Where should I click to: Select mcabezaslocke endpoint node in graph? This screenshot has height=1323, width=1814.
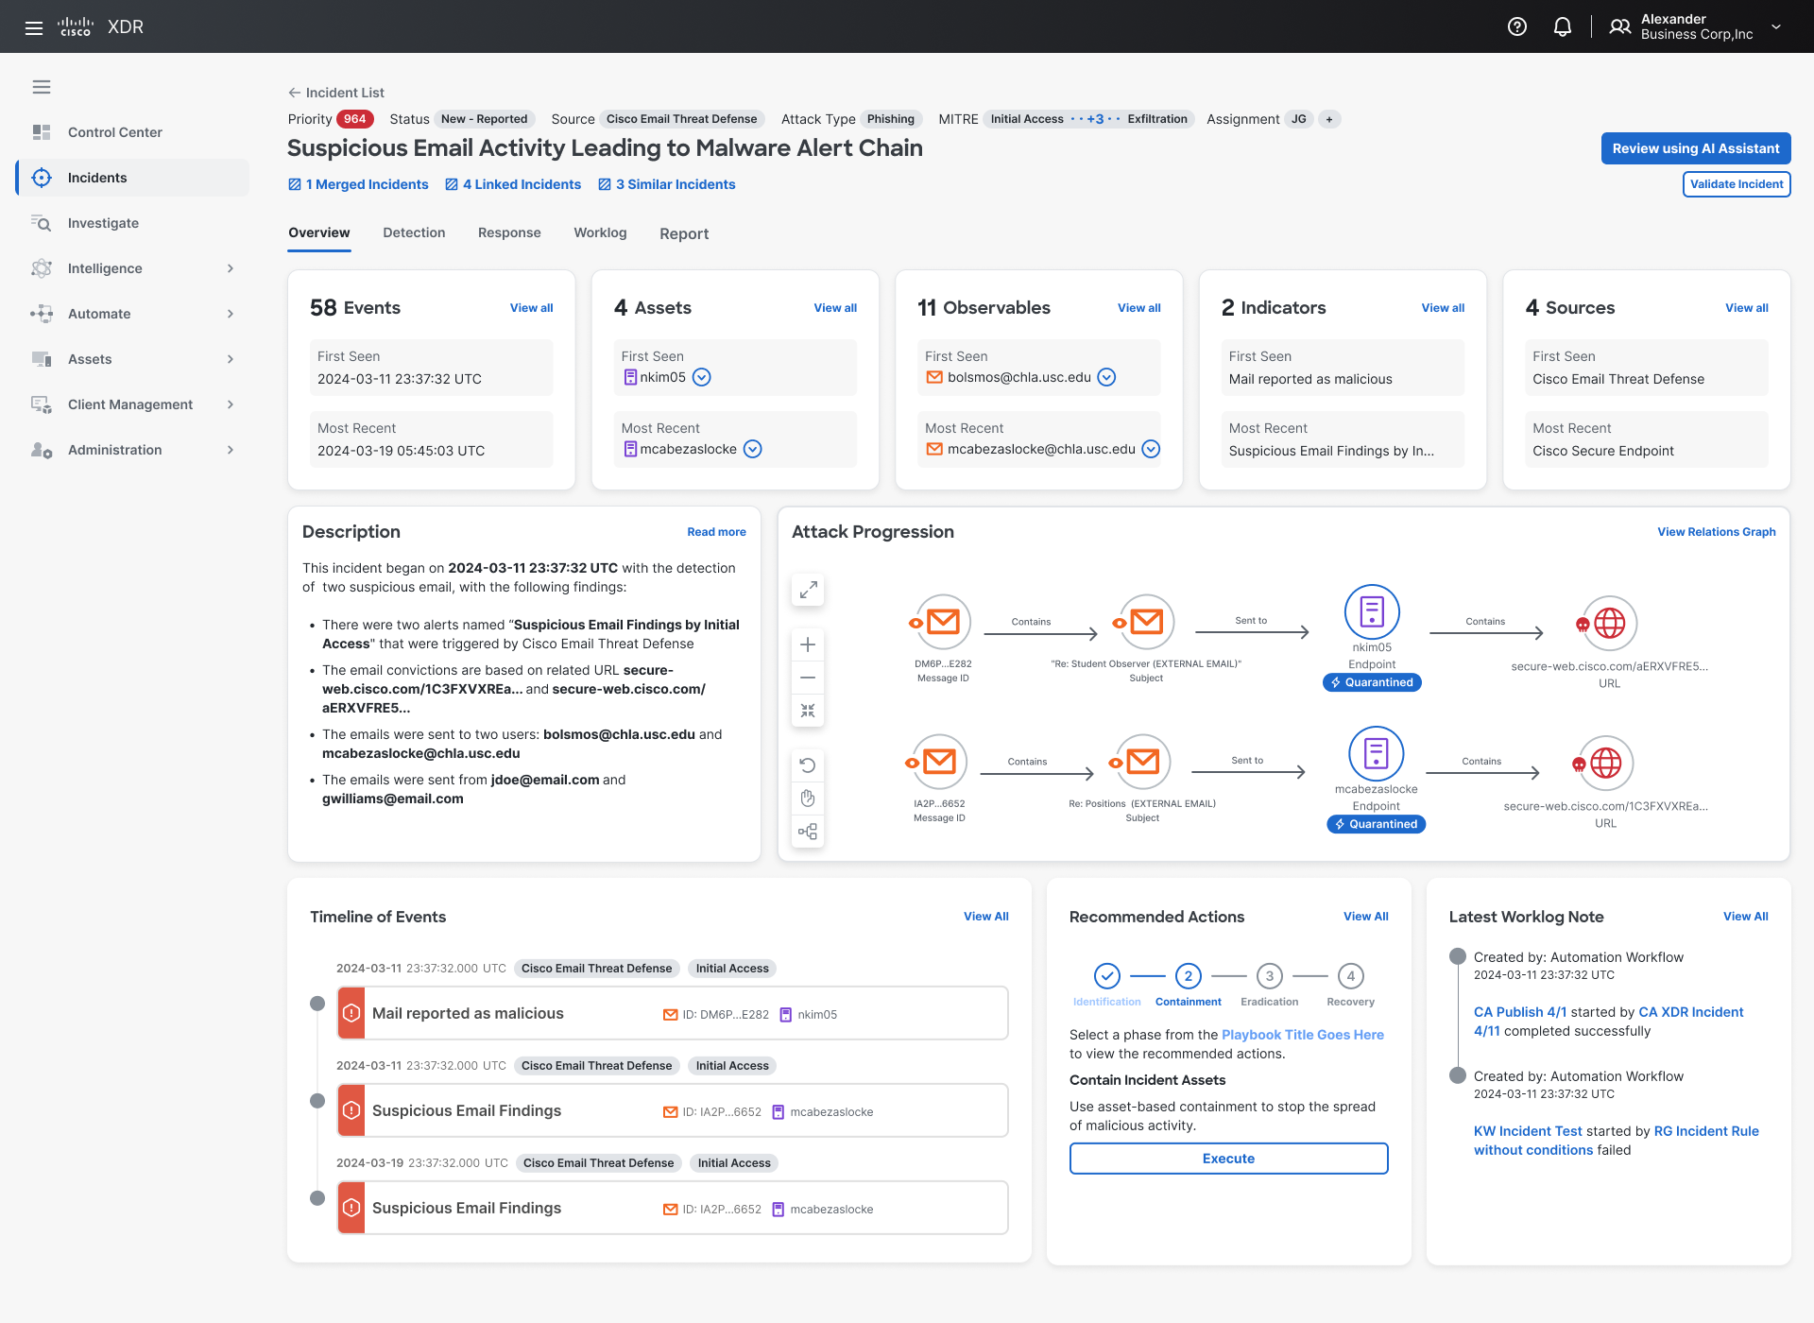click(1376, 753)
